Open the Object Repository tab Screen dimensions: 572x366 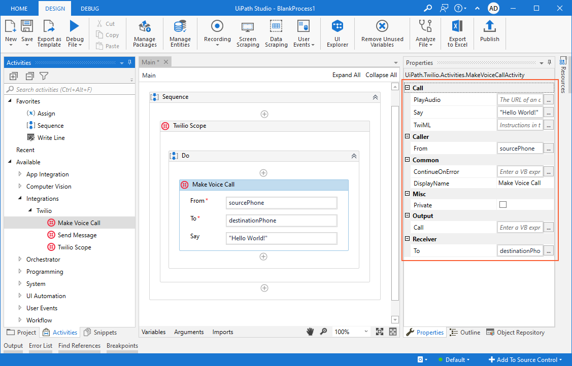point(515,332)
